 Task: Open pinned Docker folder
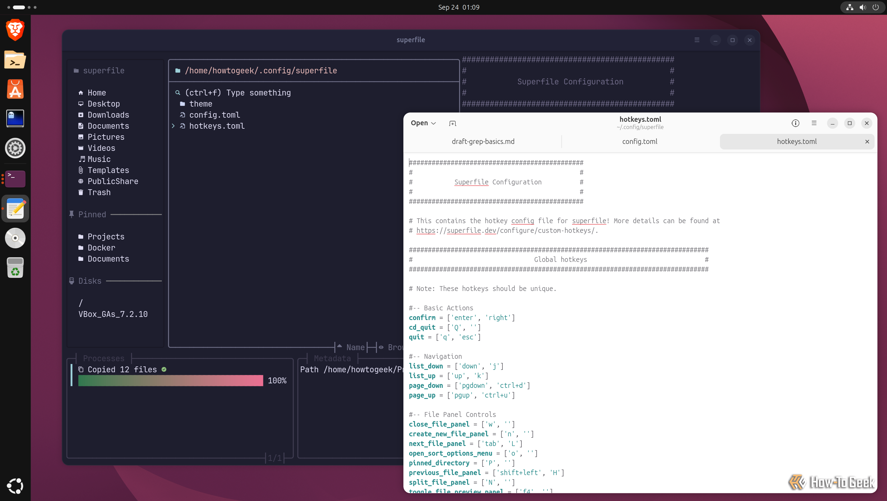coord(97,248)
